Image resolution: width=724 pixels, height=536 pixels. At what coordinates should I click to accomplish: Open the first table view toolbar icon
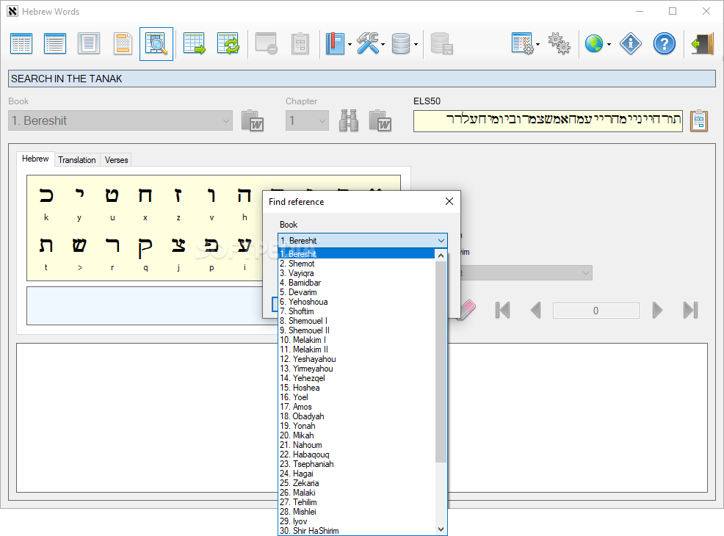[21, 44]
